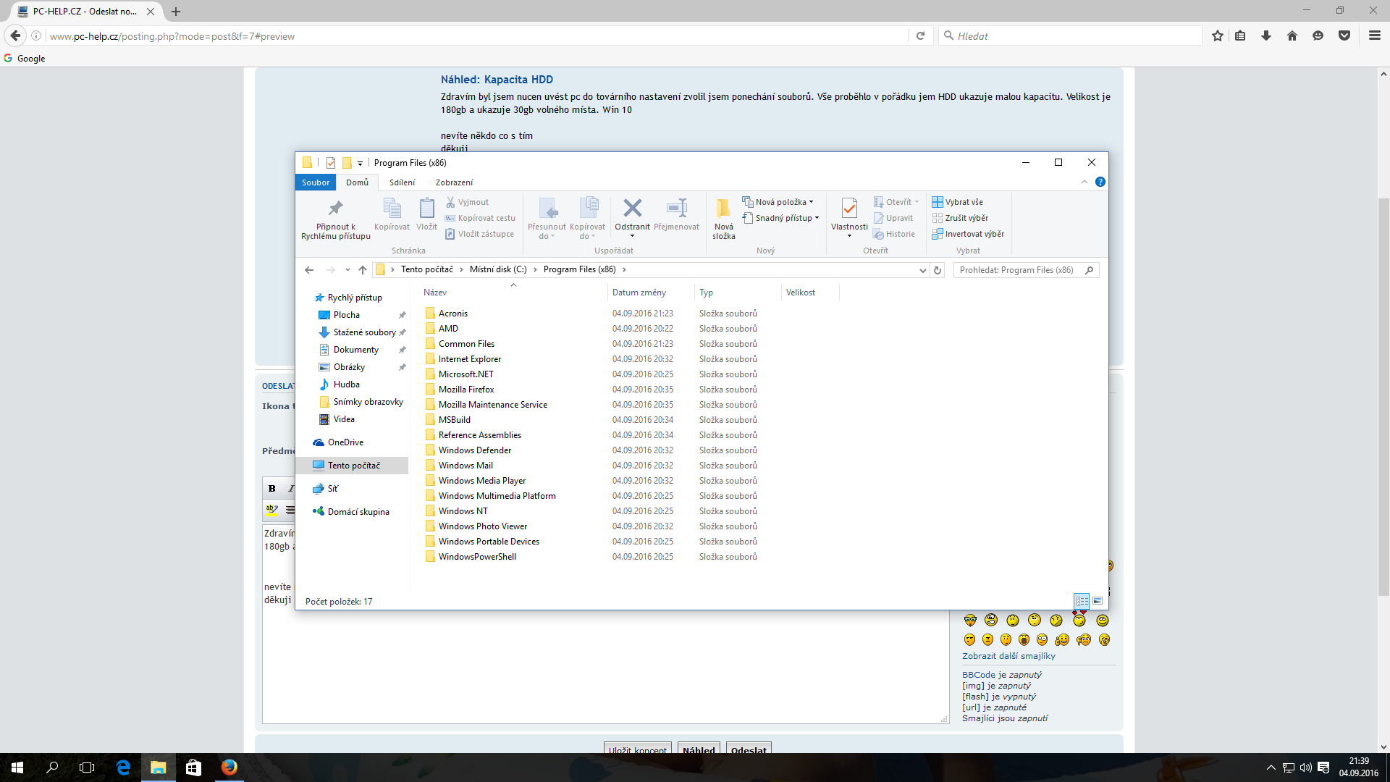The height and width of the screenshot is (782, 1390).
Task: Click the Odstranit (delete) ribbon icon
Action: coord(632,209)
